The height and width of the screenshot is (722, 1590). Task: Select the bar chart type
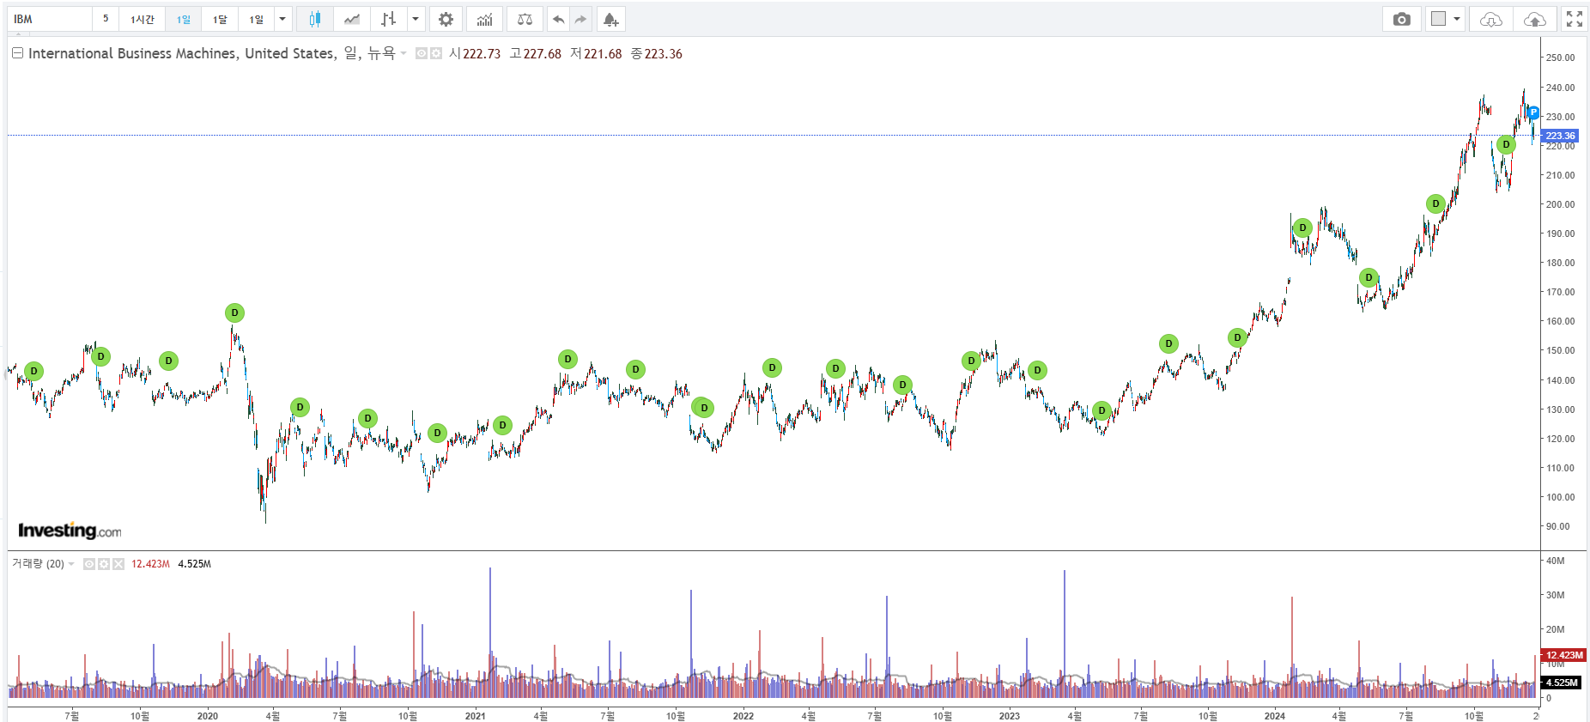pyautogui.click(x=389, y=19)
